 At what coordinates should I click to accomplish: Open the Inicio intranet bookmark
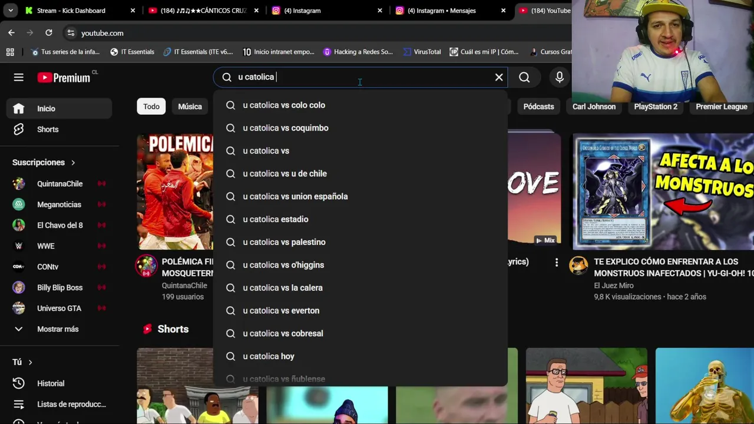pyautogui.click(x=279, y=52)
